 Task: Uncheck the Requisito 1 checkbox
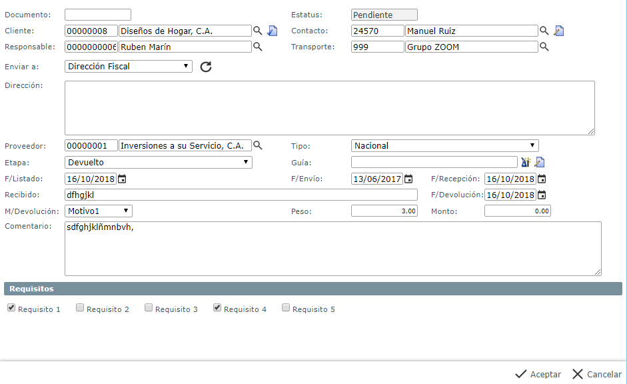pyautogui.click(x=11, y=308)
